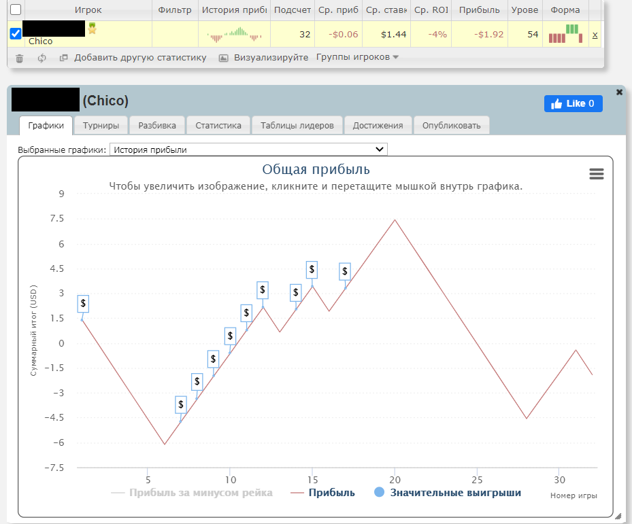Sort by the Фильтр column header
The height and width of the screenshot is (524, 632).
click(x=175, y=10)
